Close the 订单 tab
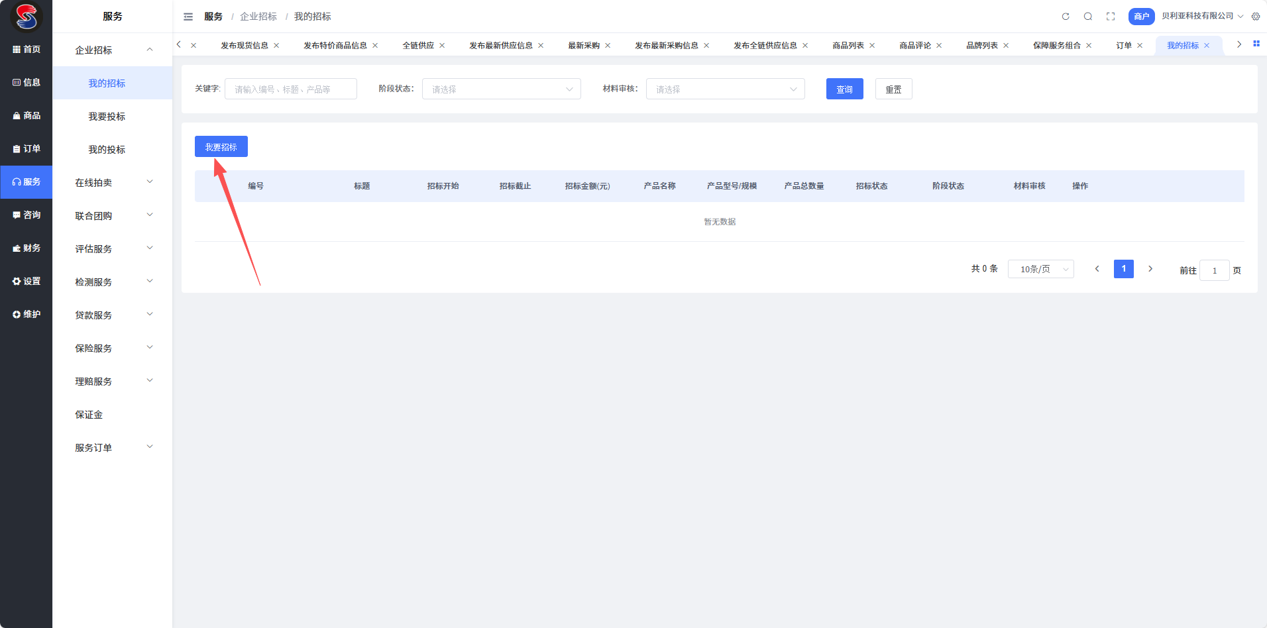 1140,46
